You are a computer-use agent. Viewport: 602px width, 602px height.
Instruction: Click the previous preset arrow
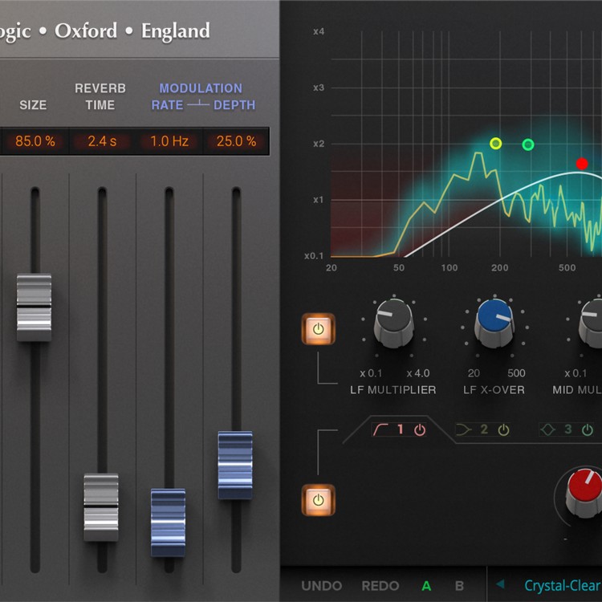pyautogui.click(x=500, y=584)
